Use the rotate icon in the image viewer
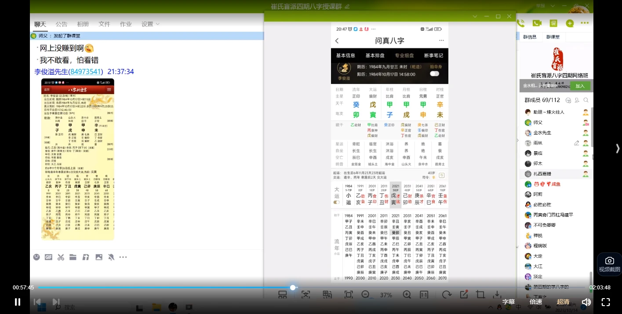Screen dimensions: 622x314 (x=448, y=295)
